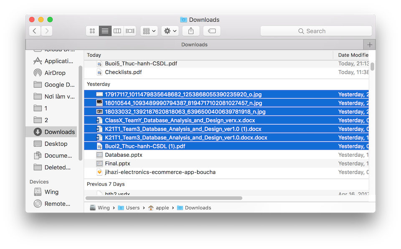Sort files by the Date Modified column
This screenshot has width=401, height=249.
click(x=353, y=55)
